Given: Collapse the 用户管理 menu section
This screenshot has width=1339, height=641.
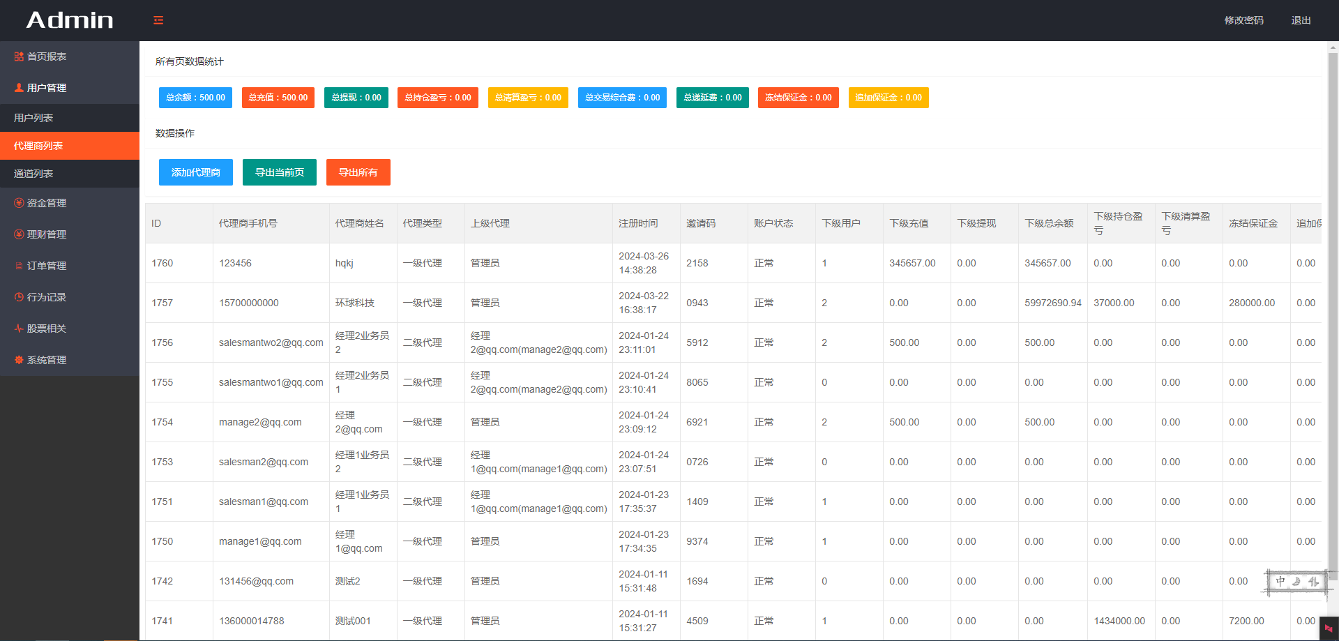Looking at the screenshot, I should click(x=47, y=88).
